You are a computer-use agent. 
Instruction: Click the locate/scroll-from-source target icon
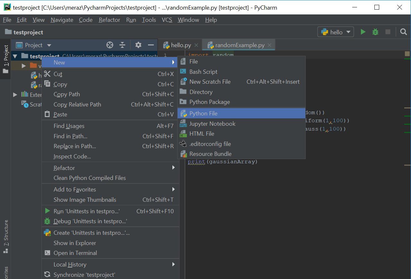(x=110, y=45)
